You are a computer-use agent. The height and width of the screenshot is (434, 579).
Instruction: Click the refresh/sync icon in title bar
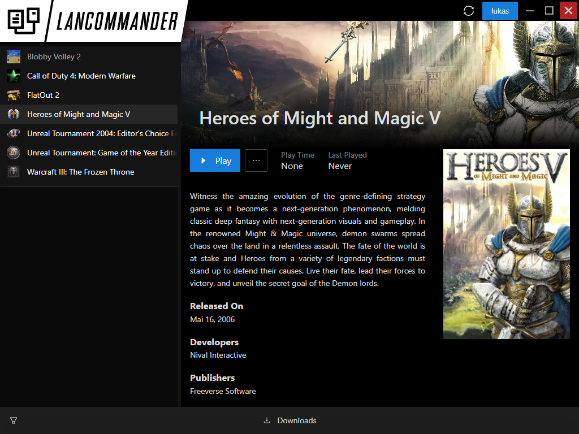[x=469, y=11]
